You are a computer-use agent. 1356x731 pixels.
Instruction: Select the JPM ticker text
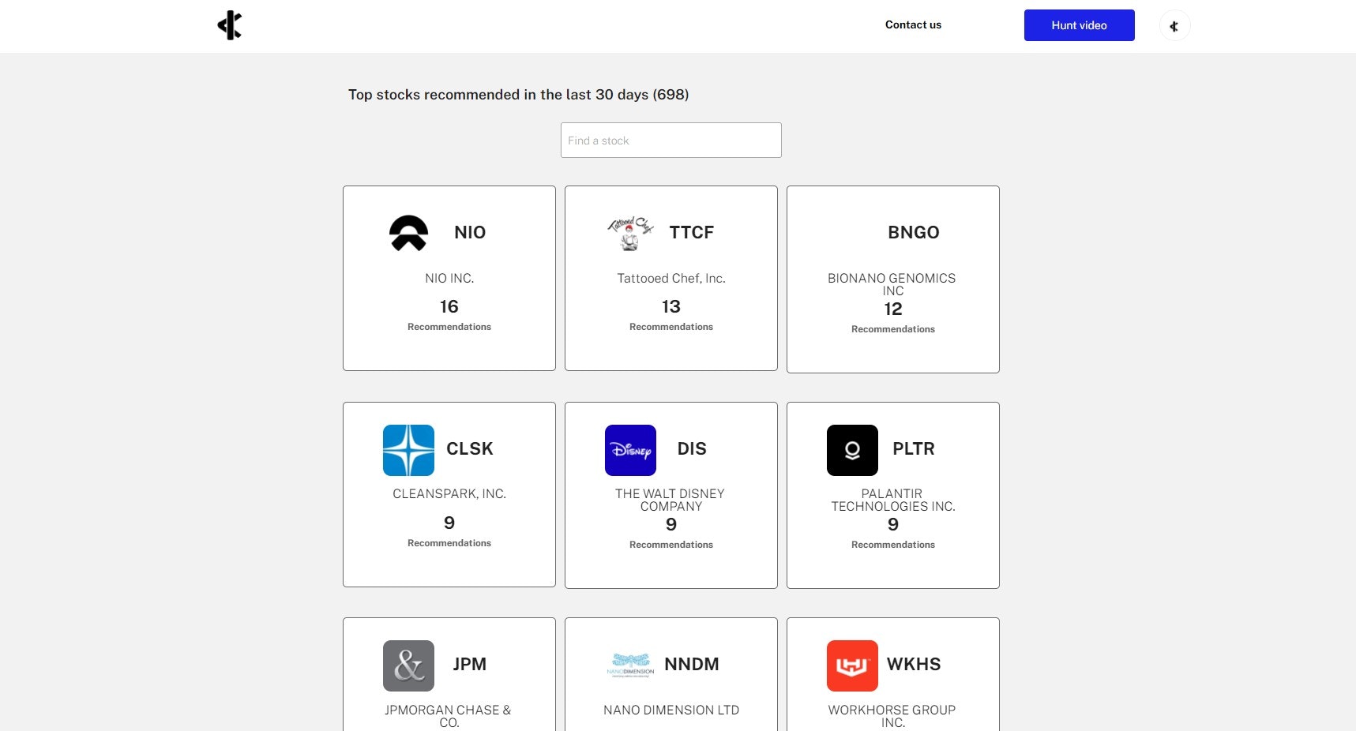470,664
